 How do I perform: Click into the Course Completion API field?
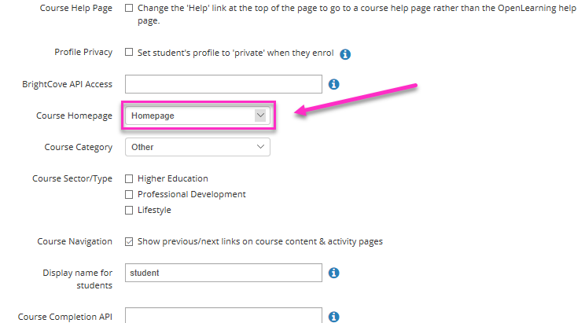point(223,316)
